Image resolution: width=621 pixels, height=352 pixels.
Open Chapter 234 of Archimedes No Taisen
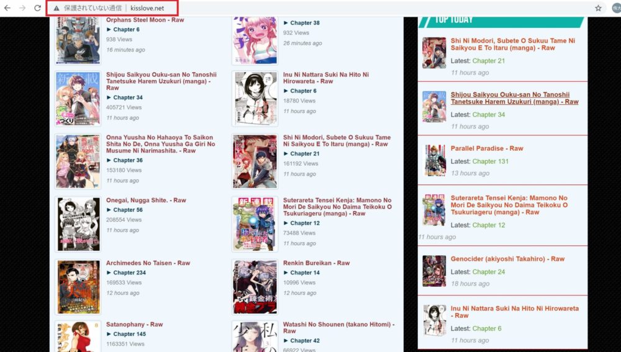[130, 273]
